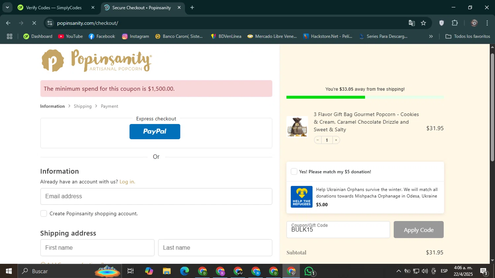Open YouTube bookmark
This screenshot has width=495, height=278.
tap(70, 36)
